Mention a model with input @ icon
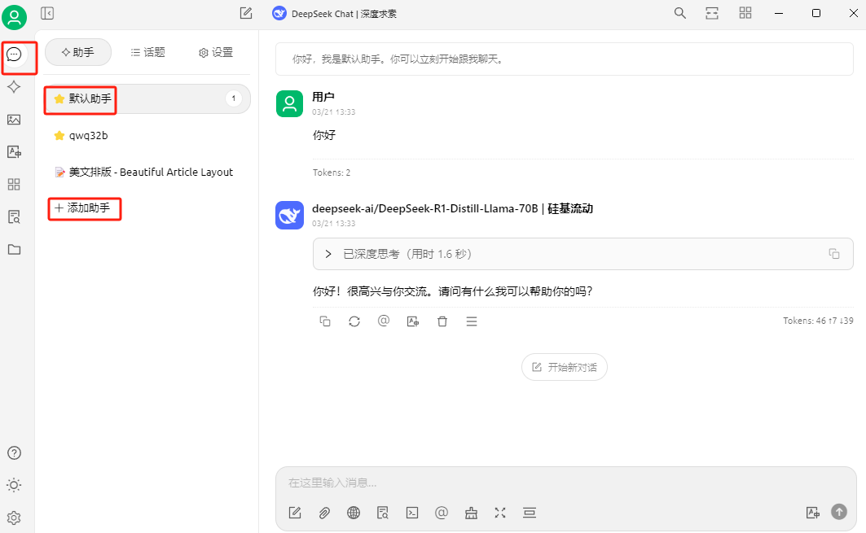866x533 pixels. [x=442, y=513]
